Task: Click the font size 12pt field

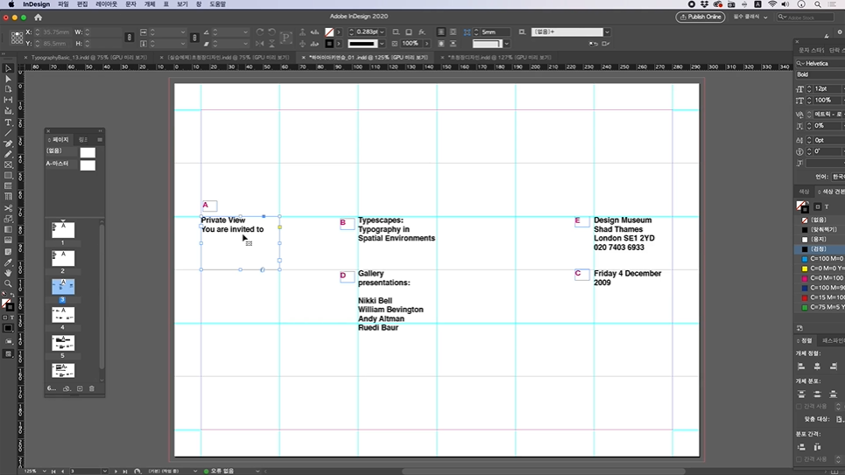Action: pyautogui.click(x=827, y=89)
